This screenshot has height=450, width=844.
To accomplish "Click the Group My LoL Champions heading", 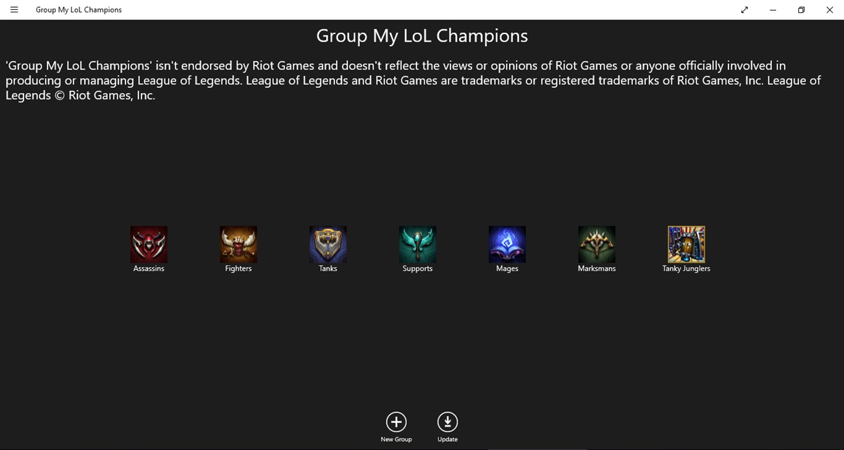I will pyautogui.click(x=422, y=36).
